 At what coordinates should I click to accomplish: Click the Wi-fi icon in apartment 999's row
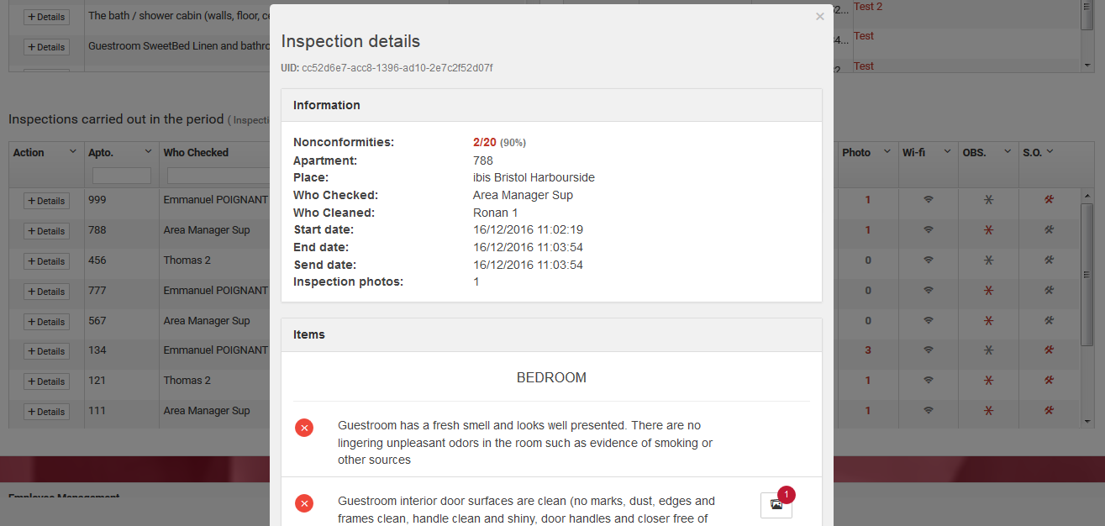coord(928,200)
